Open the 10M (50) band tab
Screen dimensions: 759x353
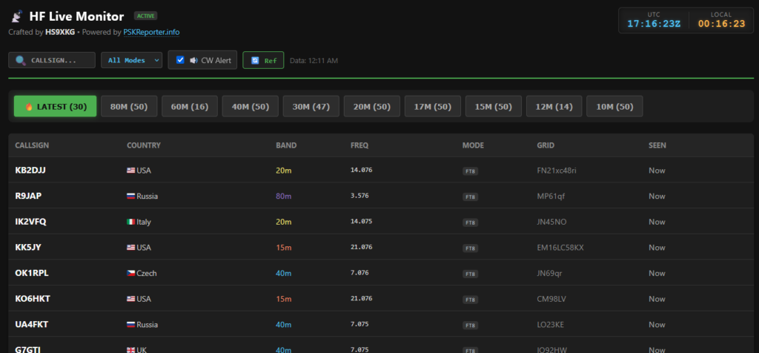[614, 107]
